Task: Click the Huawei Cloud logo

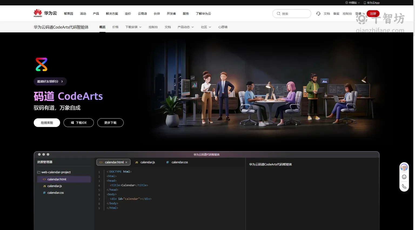Action: point(45,13)
